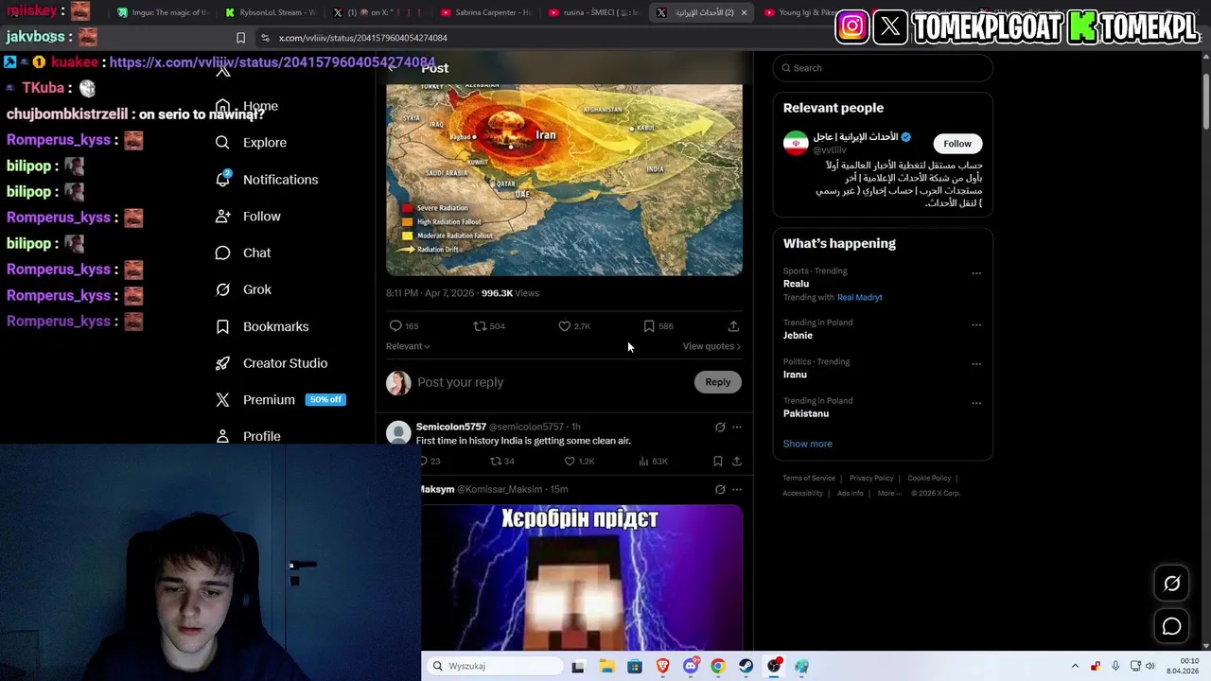Open the Herobrine meme image
Image resolution: width=1211 pixels, height=681 pixels.
click(582, 577)
